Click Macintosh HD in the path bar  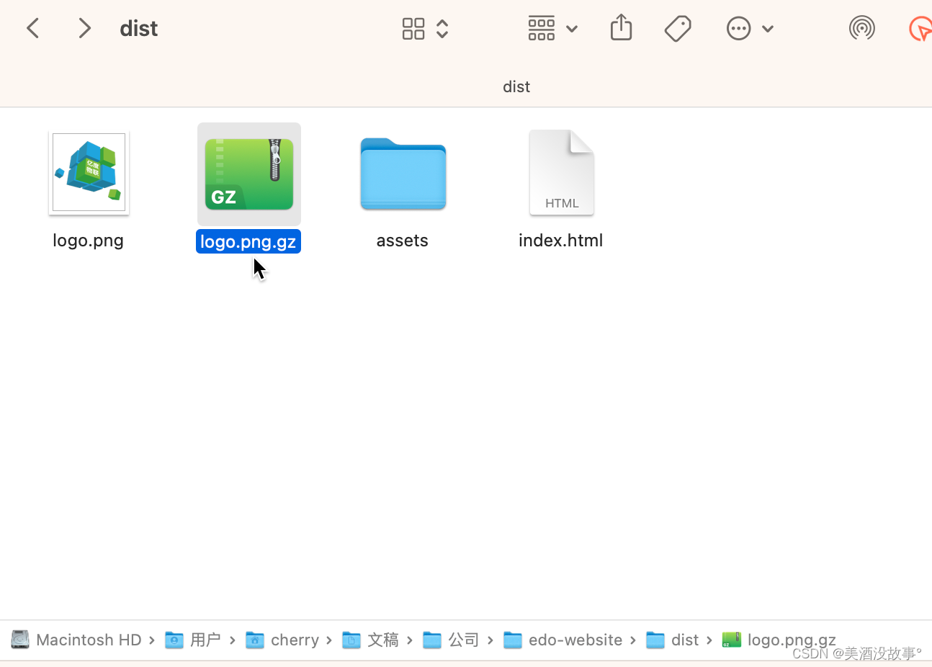point(76,640)
